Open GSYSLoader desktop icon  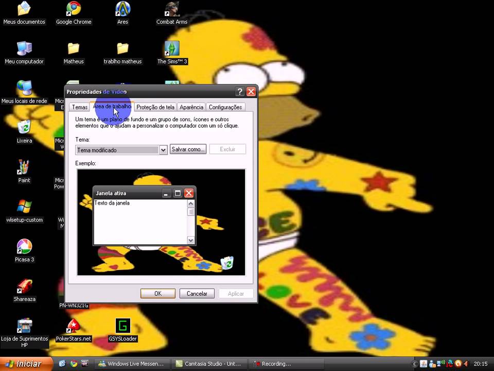click(122, 330)
